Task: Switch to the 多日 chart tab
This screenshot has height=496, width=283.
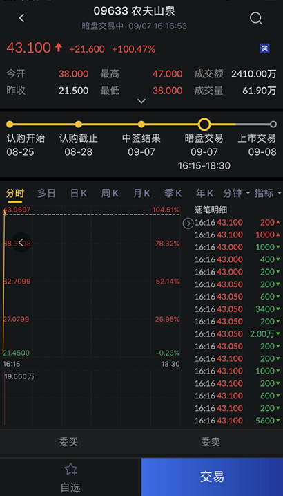Action: [46, 193]
